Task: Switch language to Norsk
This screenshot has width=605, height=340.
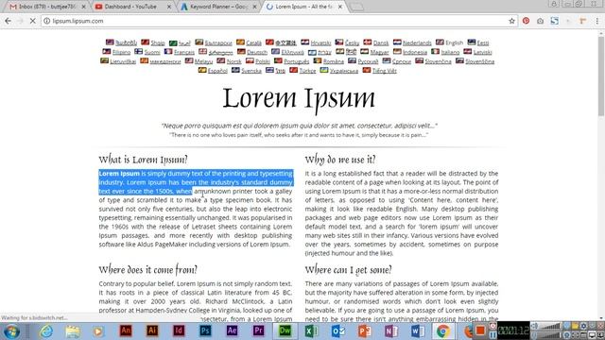Action: pyautogui.click(x=233, y=61)
